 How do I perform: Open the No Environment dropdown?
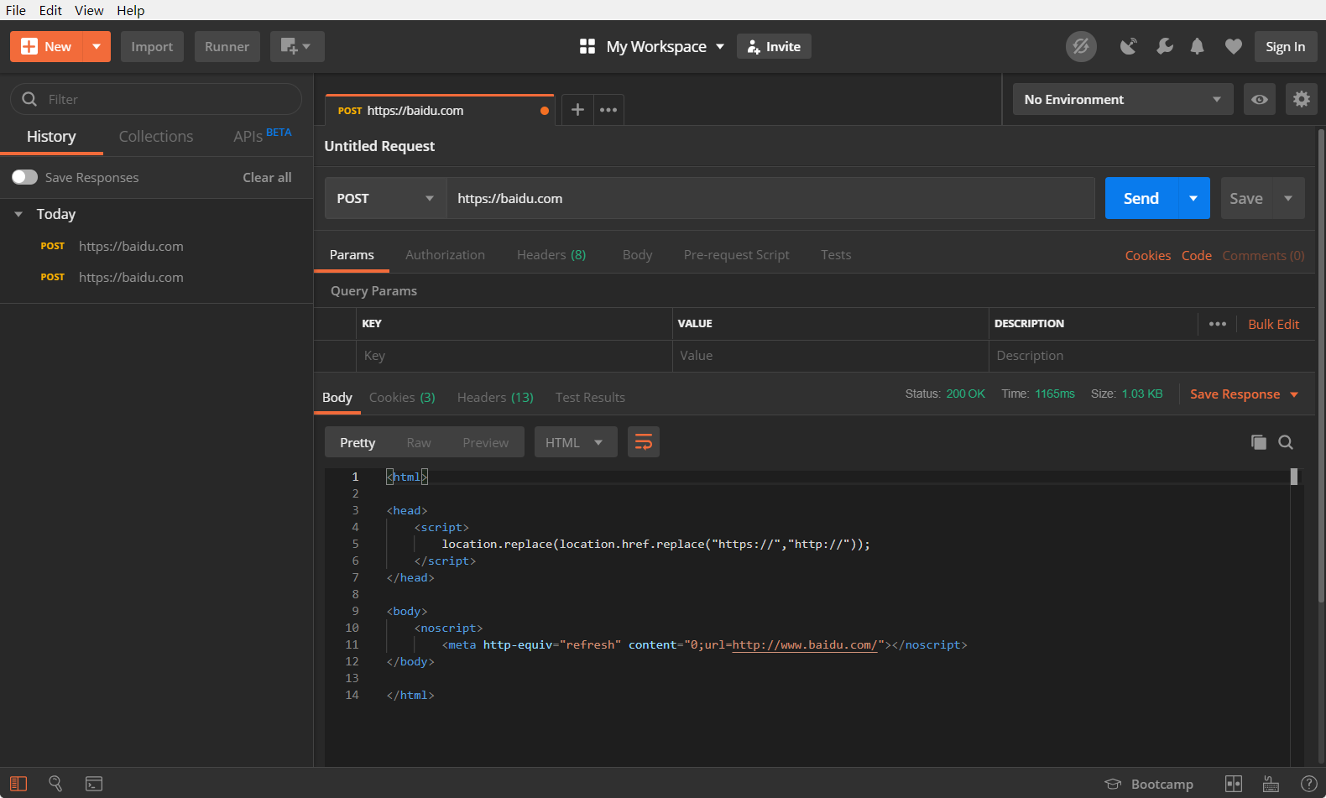[1123, 99]
